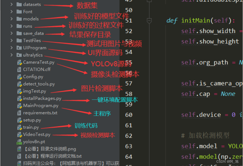Click the Font folder icon

pyautogui.click(x=20, y=11)
